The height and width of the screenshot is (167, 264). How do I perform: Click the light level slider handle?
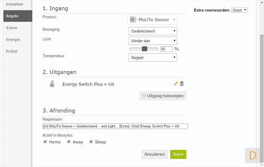point(145,49)
